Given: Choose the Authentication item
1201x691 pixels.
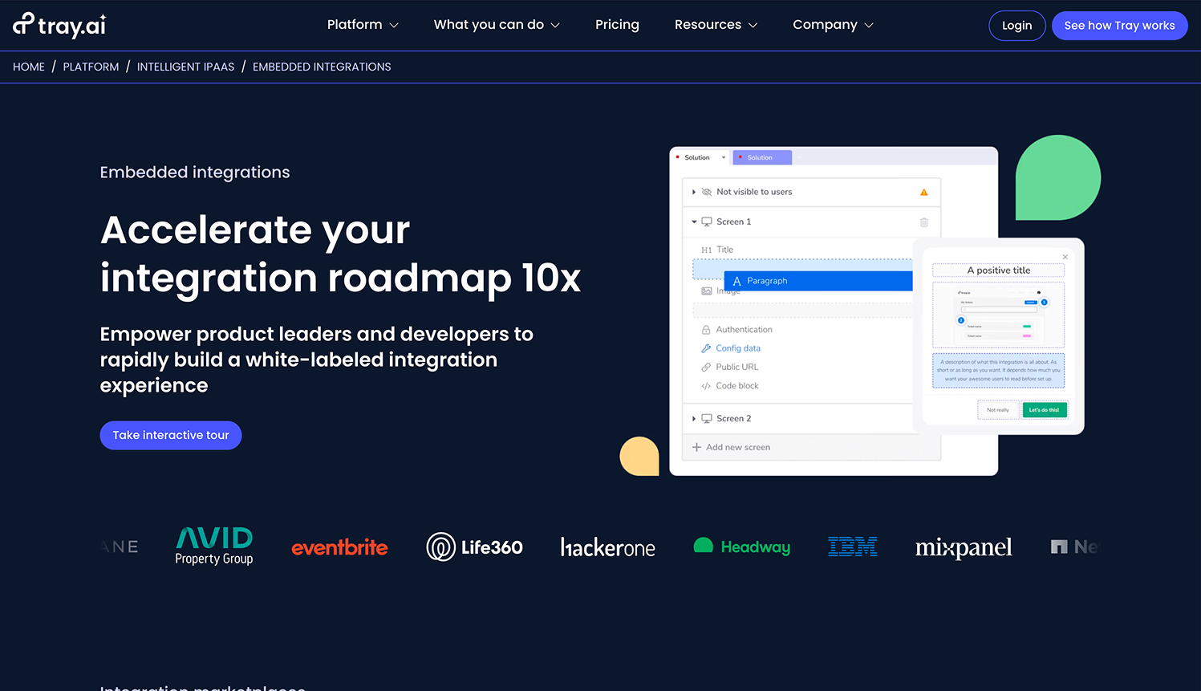Looking at the screenshot, I should [736, 330].
